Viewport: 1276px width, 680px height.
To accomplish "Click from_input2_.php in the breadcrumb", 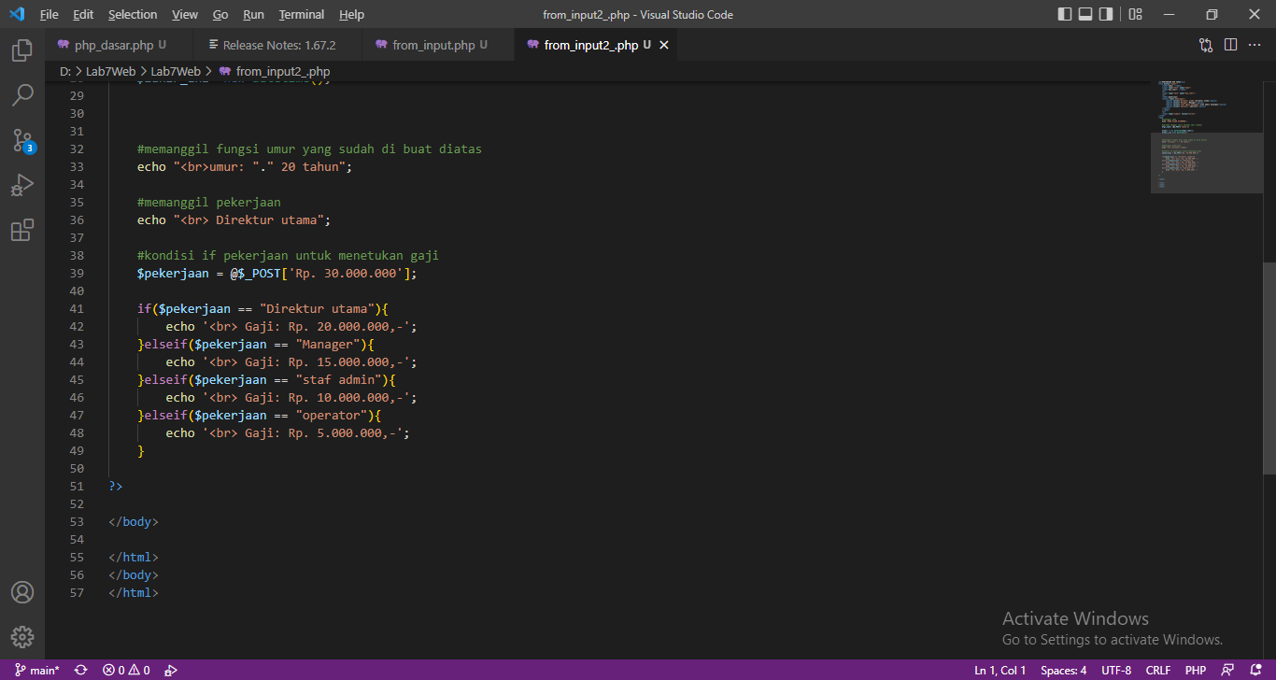I will pyautogui.click(x=282, y=71).
